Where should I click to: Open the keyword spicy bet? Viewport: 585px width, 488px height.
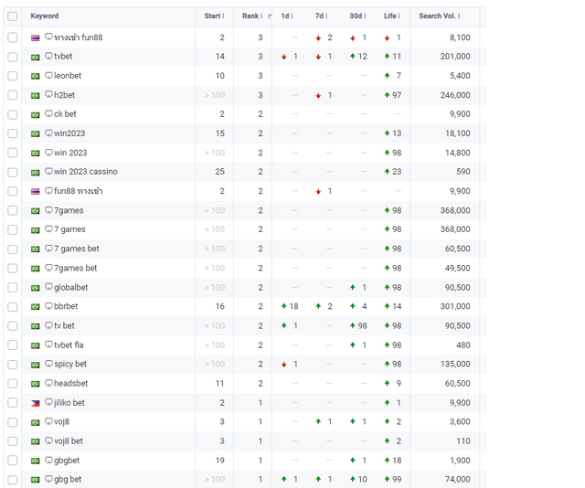point(70,364)
